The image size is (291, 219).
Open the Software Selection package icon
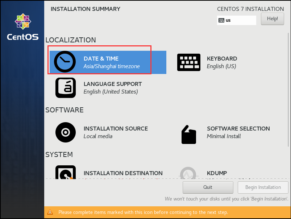point(189,135)
